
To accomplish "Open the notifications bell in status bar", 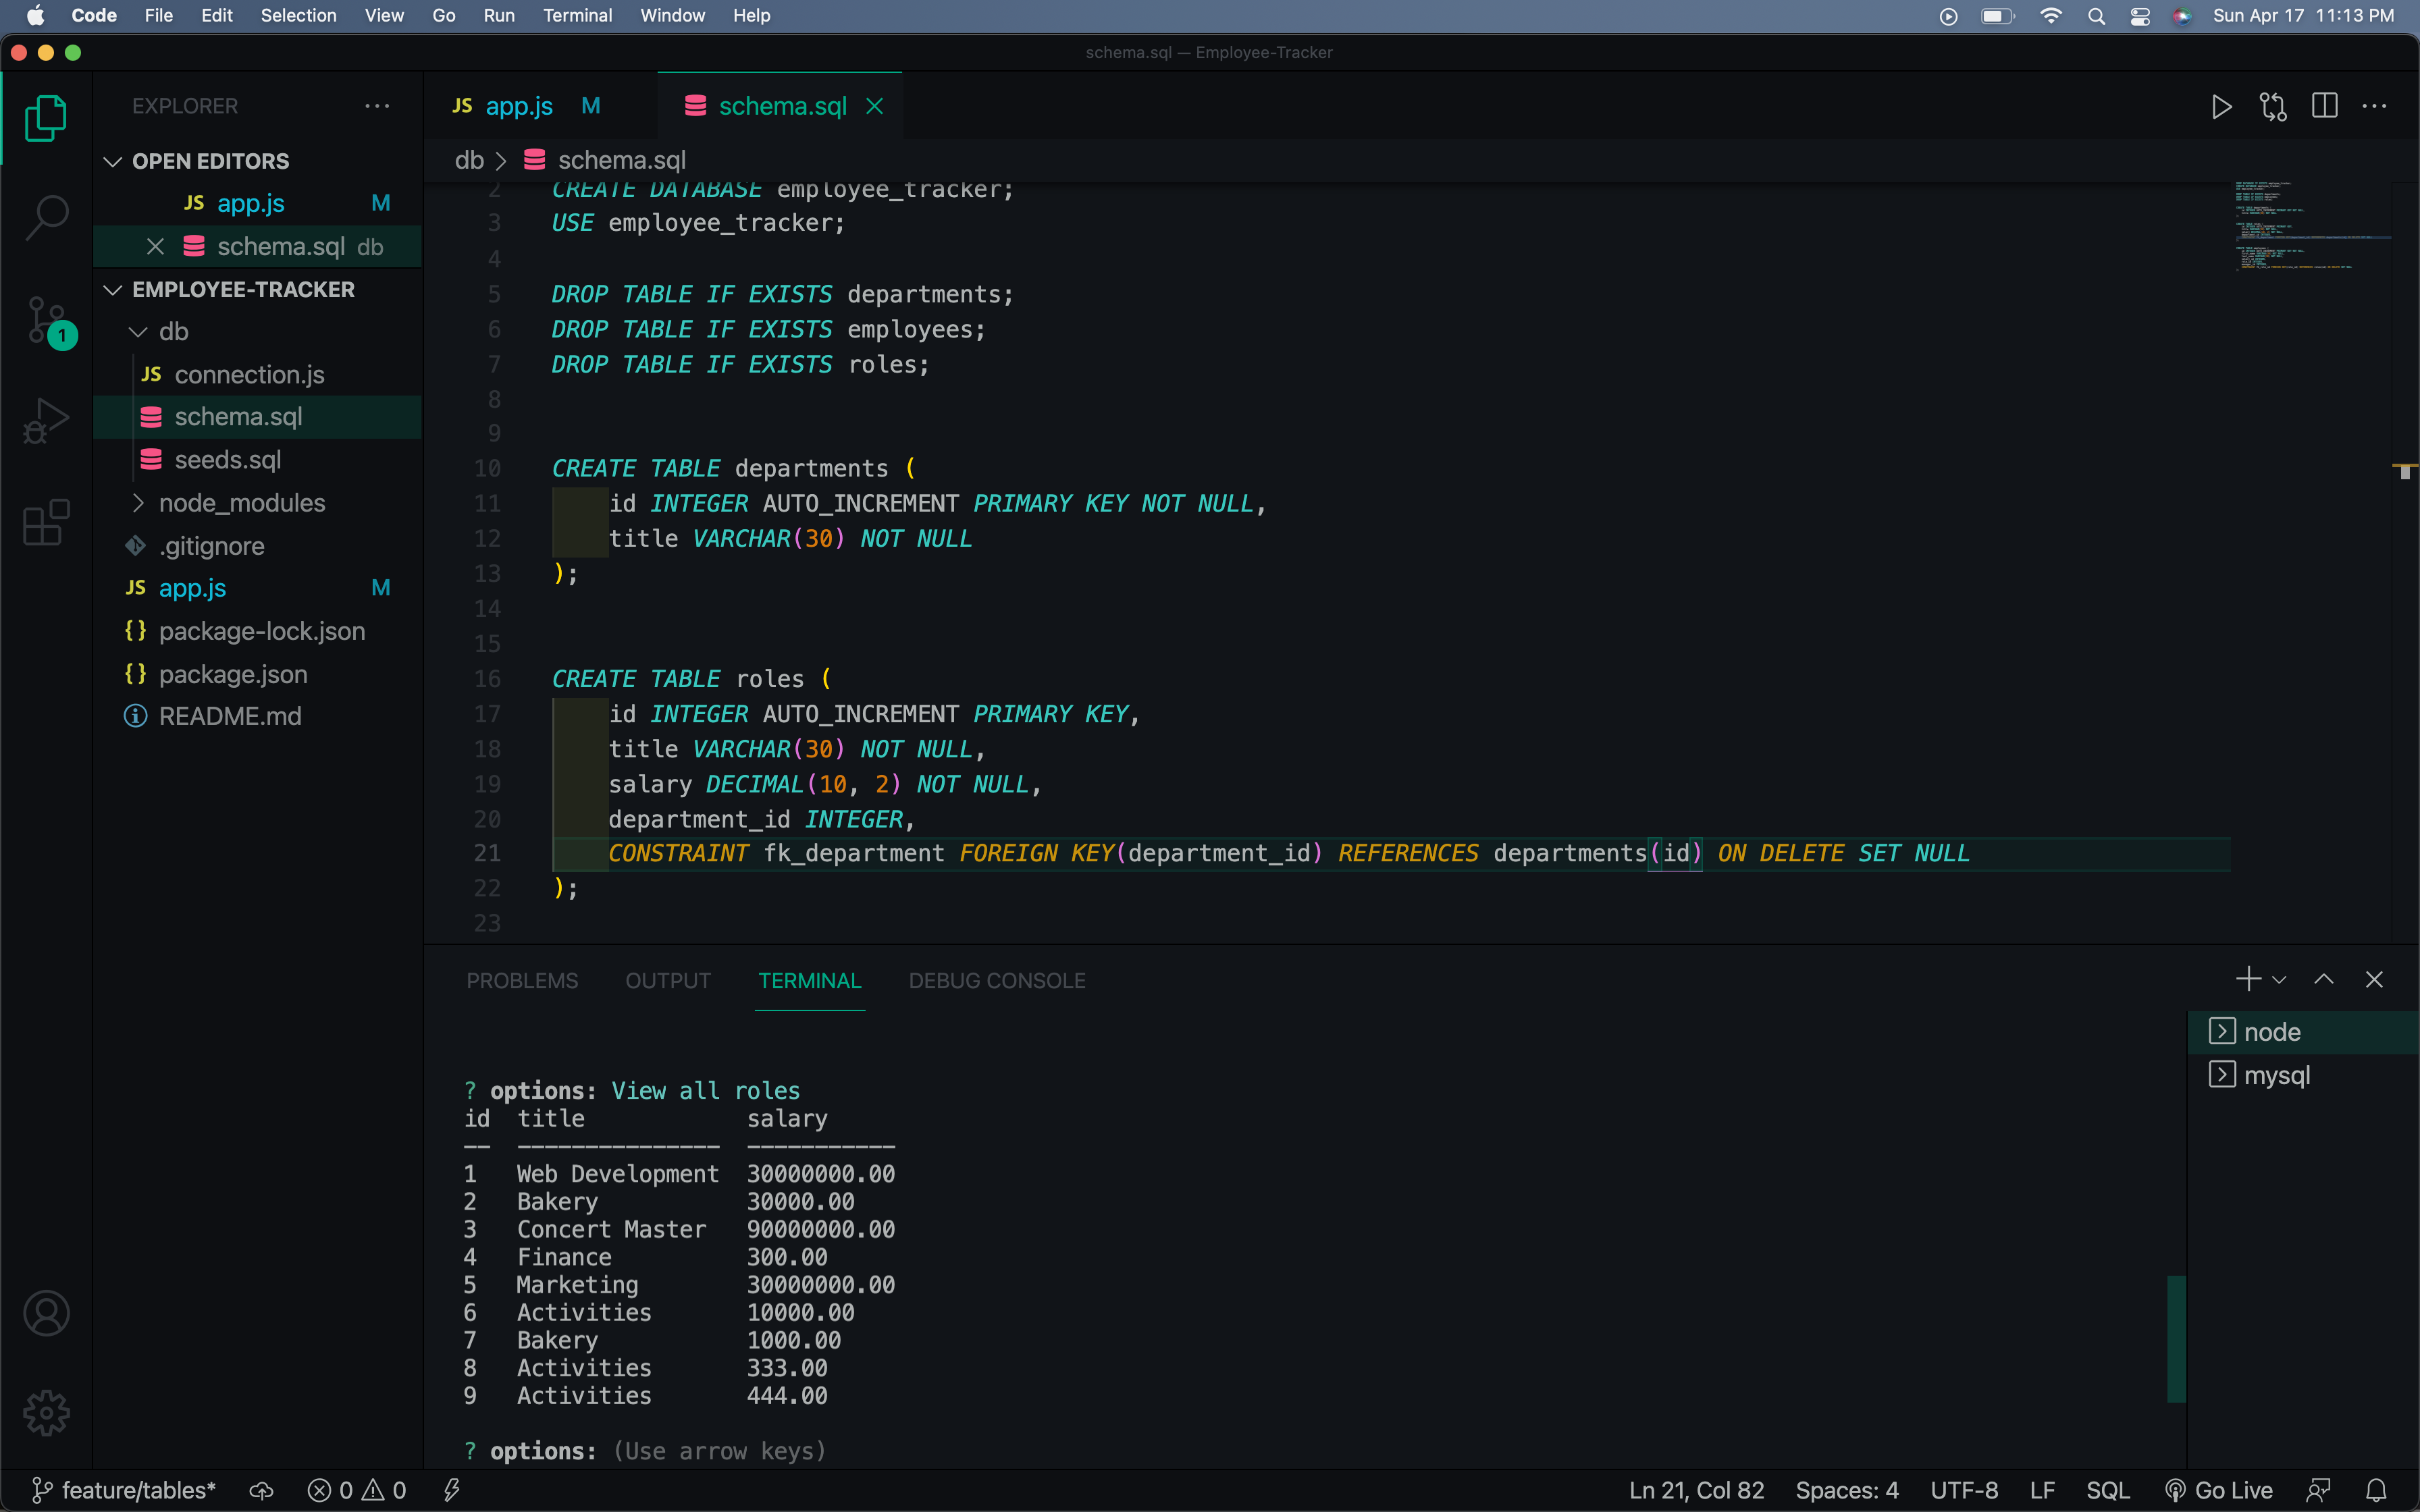I will pos(2377,1489).
